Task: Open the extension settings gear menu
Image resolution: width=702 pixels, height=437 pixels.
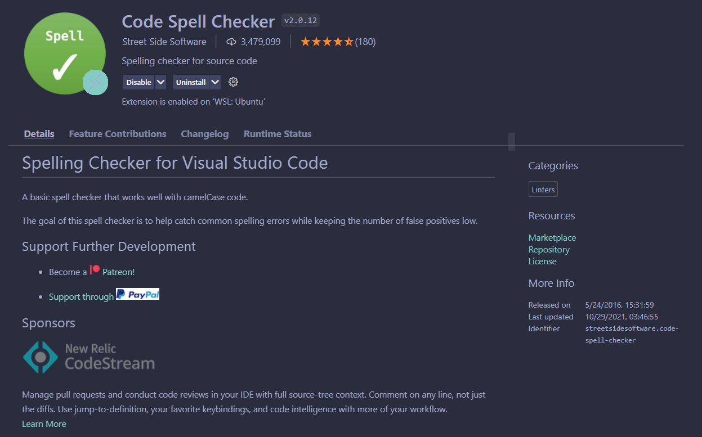Action: click(x=234, y=82)
